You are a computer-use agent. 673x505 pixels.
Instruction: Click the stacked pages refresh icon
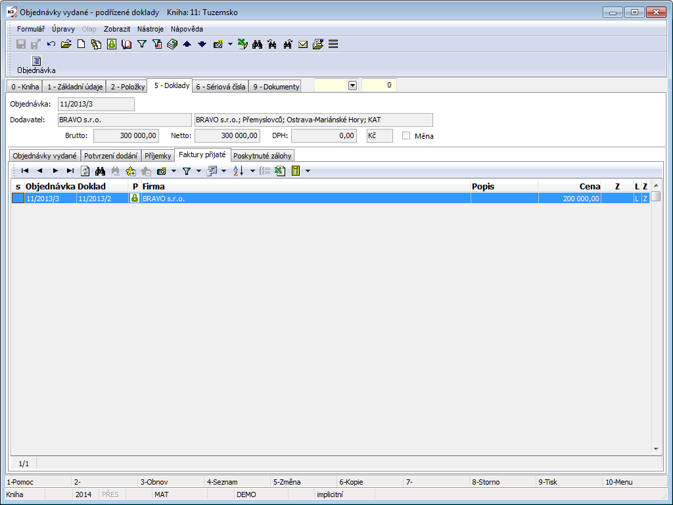pyautogui.click(x=172, y=44)
